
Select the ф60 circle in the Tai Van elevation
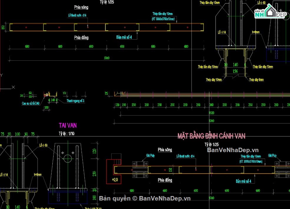[68, 159]
